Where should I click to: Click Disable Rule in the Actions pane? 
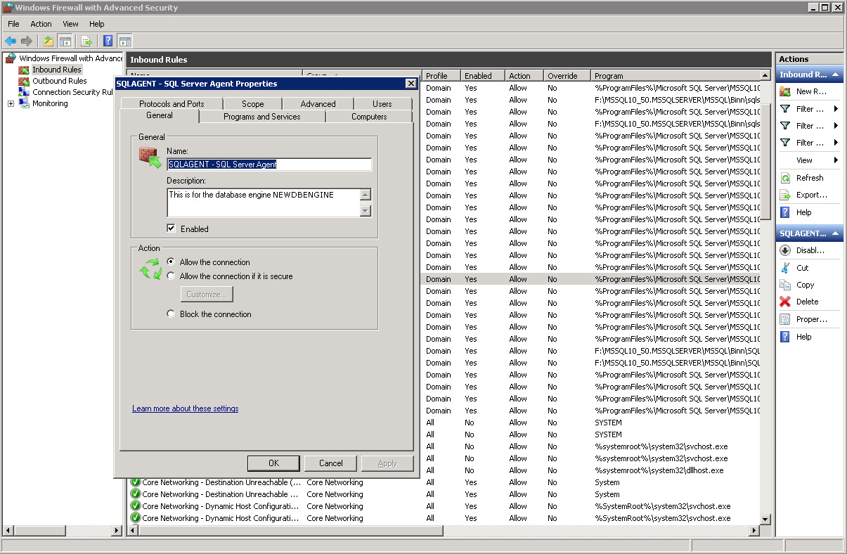pyautogui.click(x=810, y=250)
